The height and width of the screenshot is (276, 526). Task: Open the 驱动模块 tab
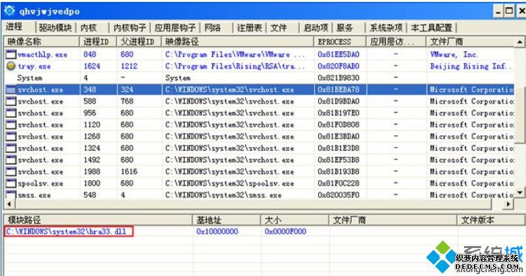[x=55, y=27]
